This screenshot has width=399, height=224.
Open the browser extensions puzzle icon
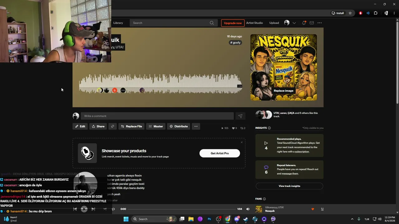tap(375, 13)
